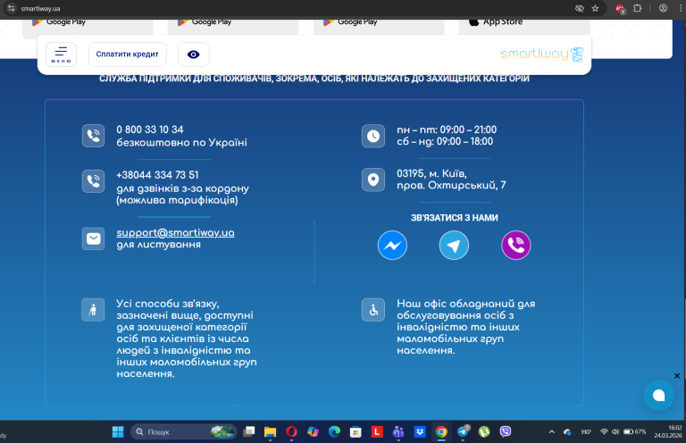Open Telegram contact icon
Screen dimensions: 686x443
pyautogui.click(x=454, y=246)
